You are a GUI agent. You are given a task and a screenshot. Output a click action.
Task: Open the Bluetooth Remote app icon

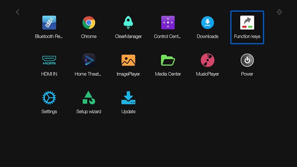(x=49, y=23)
